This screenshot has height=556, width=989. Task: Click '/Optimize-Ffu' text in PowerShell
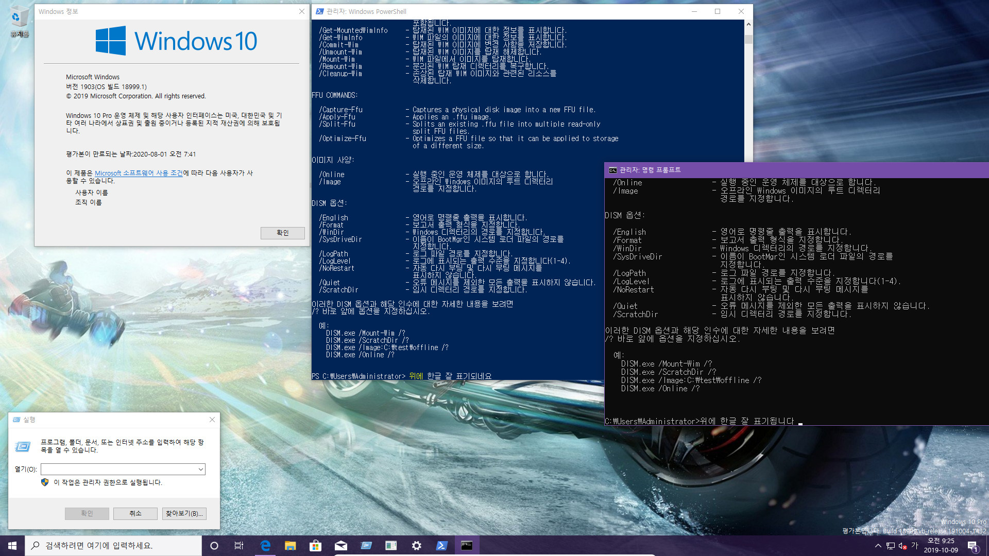point(343,138)
